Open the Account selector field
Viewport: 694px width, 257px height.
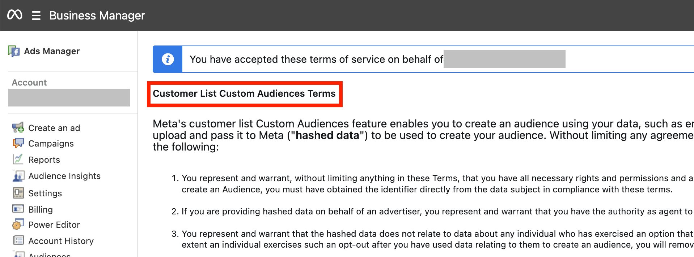point(69,98)
